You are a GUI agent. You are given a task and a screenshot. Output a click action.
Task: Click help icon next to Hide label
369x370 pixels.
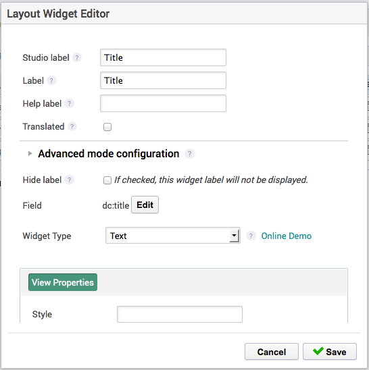pos(69,180)
